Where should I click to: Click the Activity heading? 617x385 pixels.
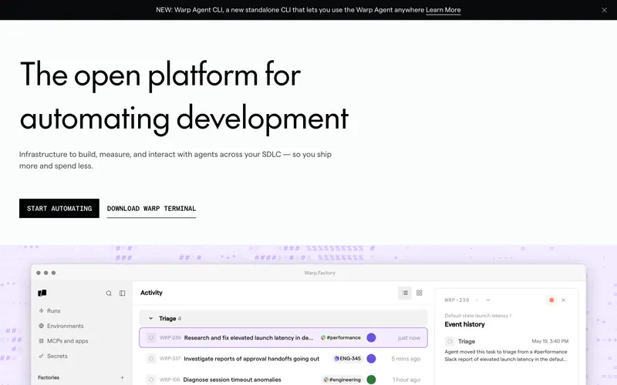(x=151, y=293)
